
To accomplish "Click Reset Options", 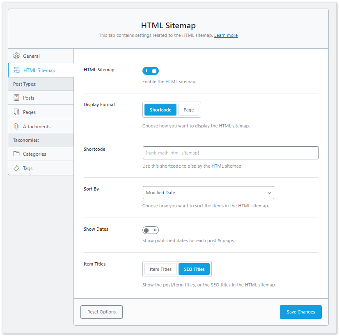I will point(101,312).
